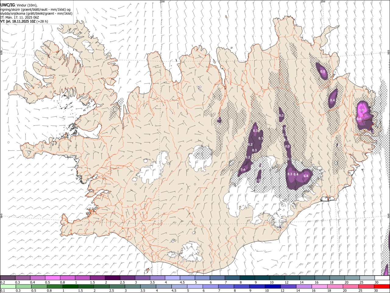Pick the 12 violet swatch in the lower legend

coord(289,286)
